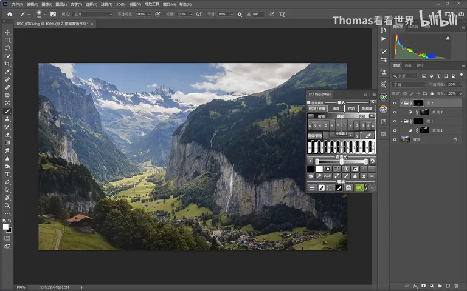Click the middle handle on TK7 custom slider
This screenshot has height=291, width=467.
click(x=342, y=161)
